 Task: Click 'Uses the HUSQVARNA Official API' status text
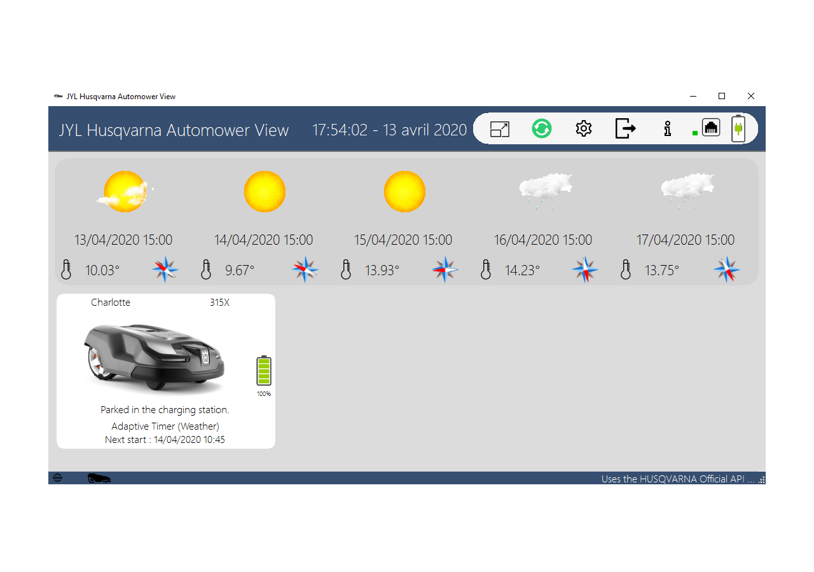coord(678,479)
